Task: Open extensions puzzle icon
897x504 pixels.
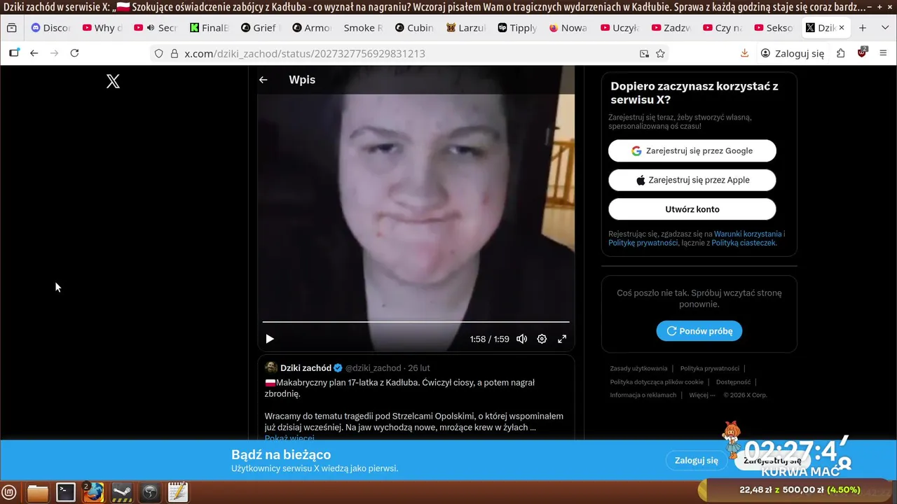Action: 840,53
